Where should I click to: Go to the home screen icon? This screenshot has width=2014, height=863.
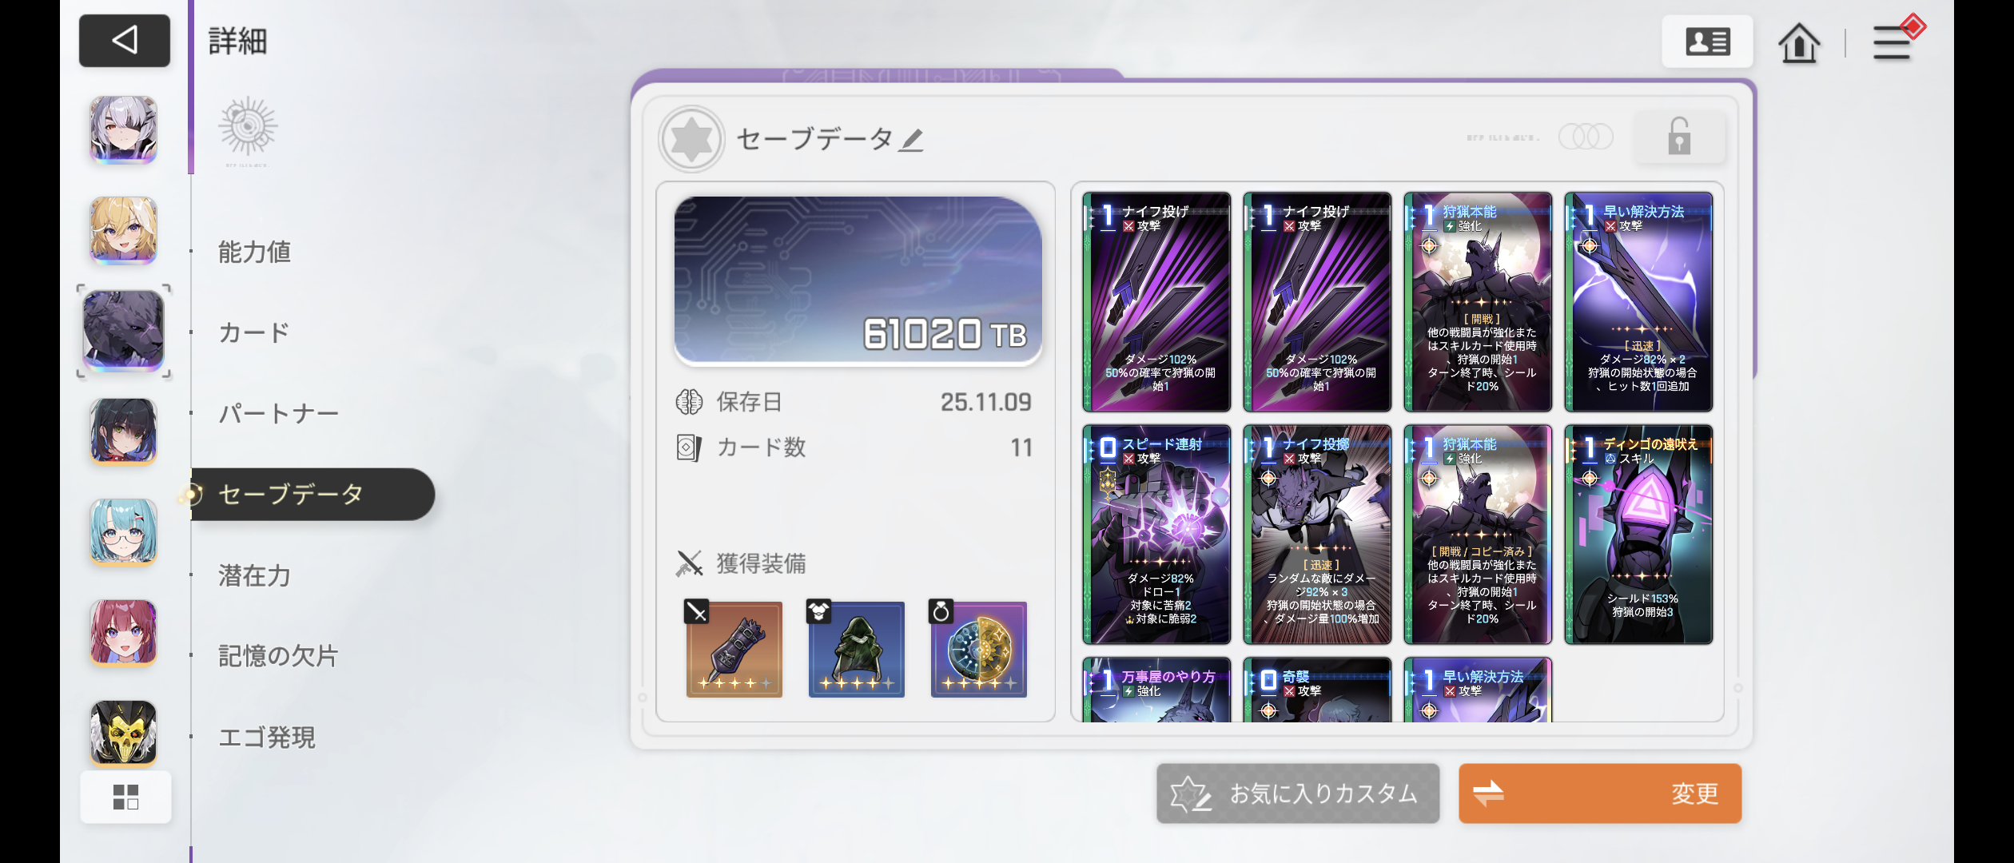pyautogui.click(x=1798, y=42)
